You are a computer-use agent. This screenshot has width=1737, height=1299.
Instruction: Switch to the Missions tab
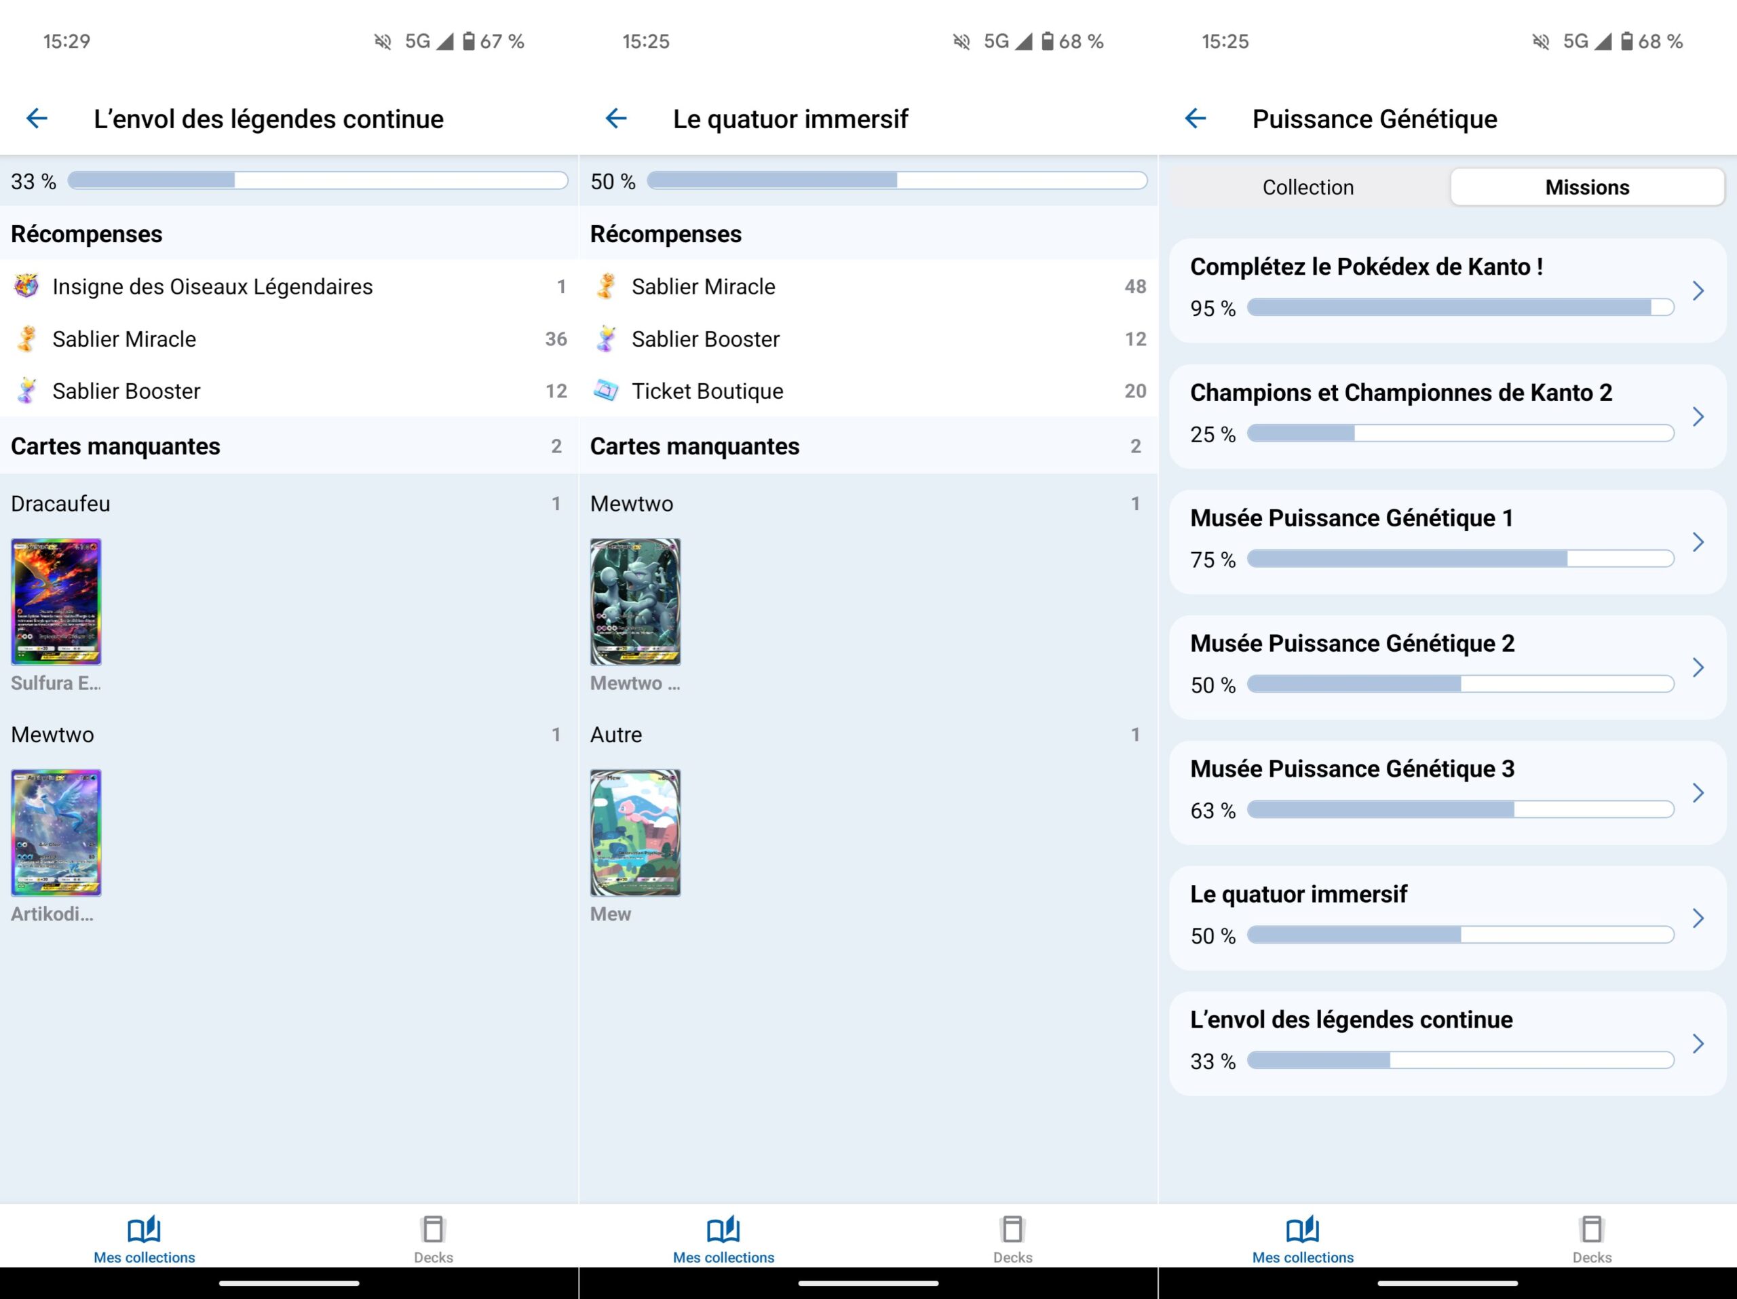pyautogui.click(x=1587, y=187)
